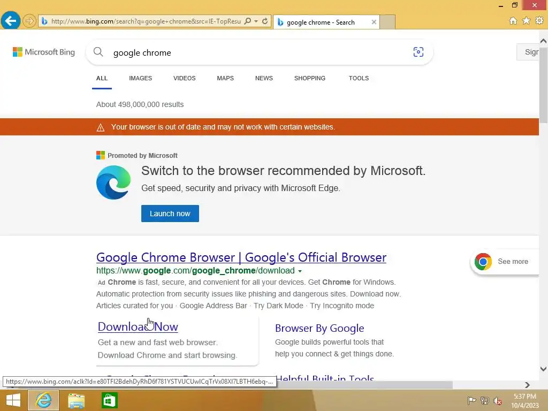Click the About 498,000,000 results text
The height and width of the screenshot is (411, 548).
140,104
